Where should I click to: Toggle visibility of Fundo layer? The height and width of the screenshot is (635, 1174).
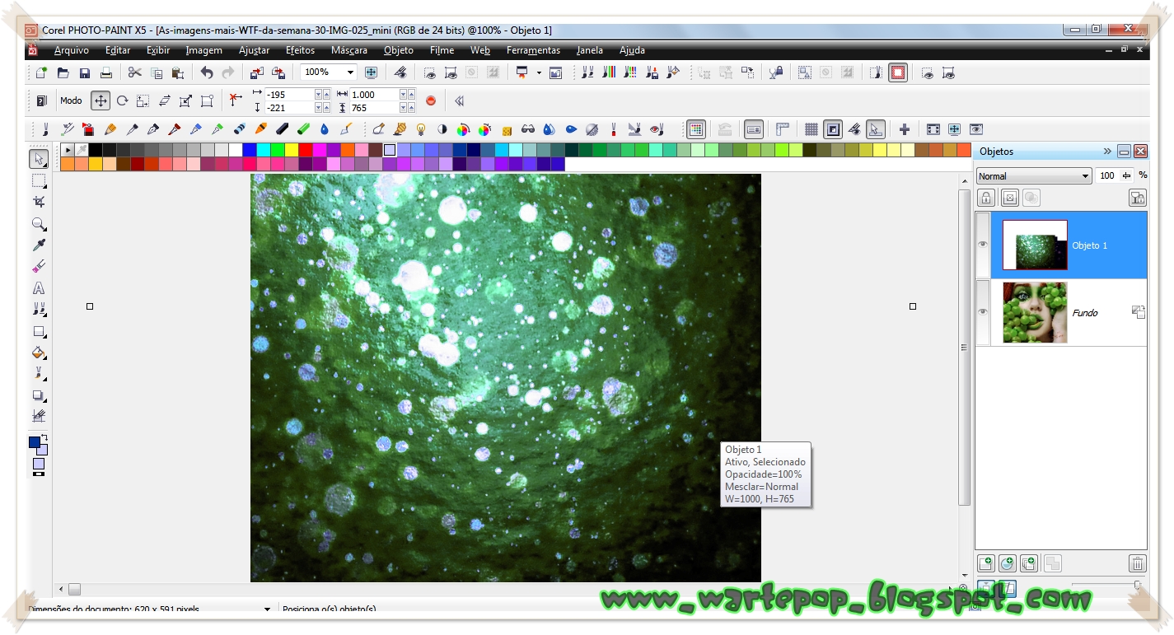[983, 312]
